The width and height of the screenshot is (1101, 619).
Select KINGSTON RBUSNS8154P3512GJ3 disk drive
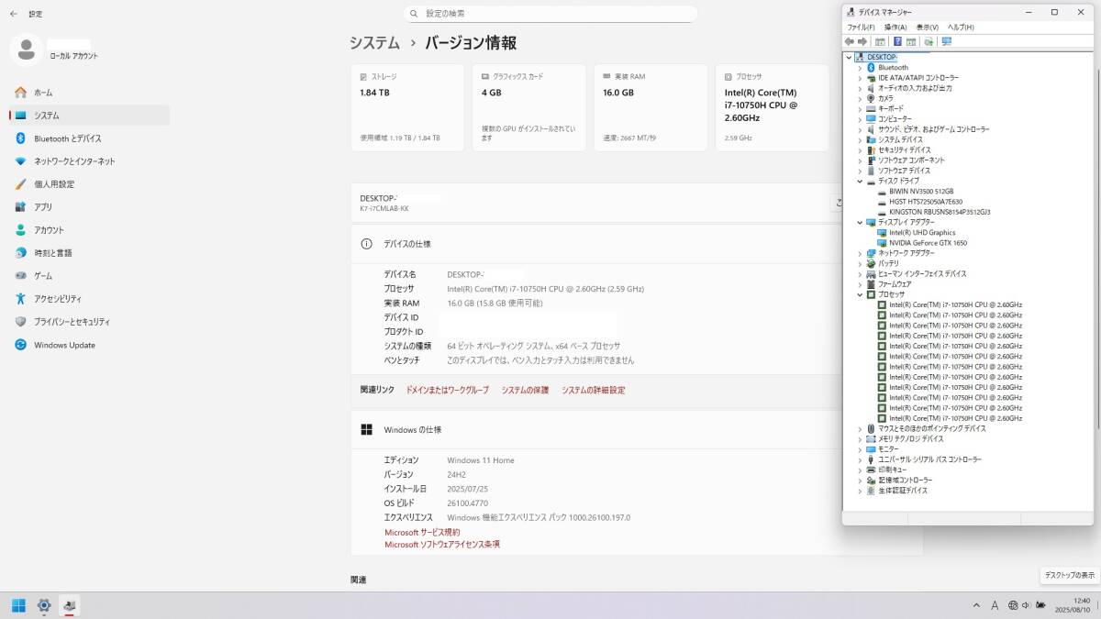tap(934, 212)
